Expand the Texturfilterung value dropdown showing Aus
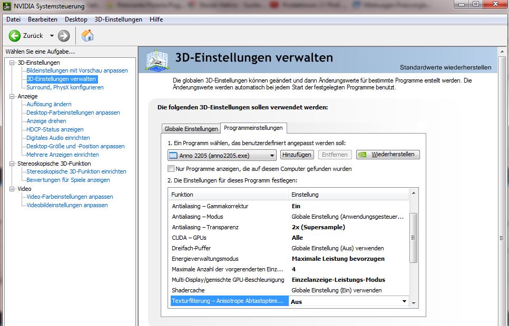This screenshot has width=509, height=326. (x=404, y=301)
